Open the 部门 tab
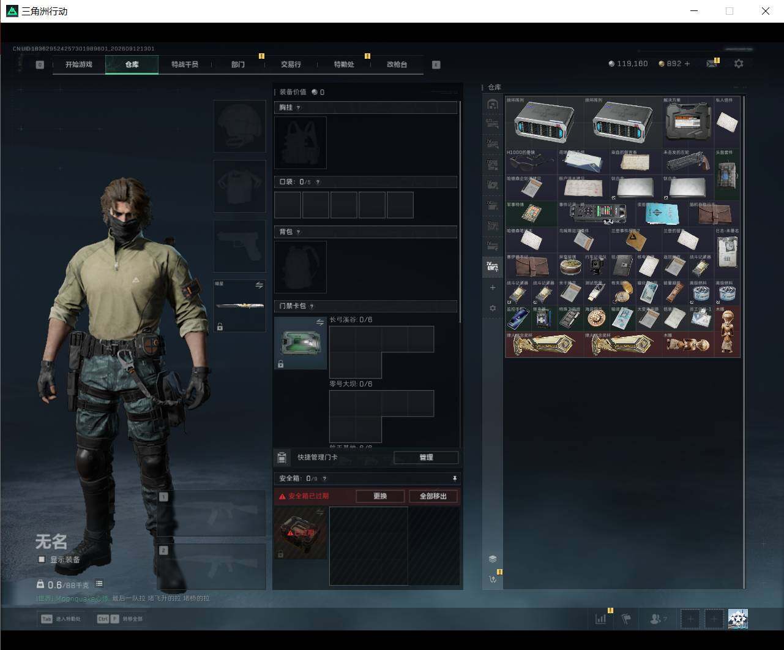This screenshot has height=650, width=784. point(238,64)
